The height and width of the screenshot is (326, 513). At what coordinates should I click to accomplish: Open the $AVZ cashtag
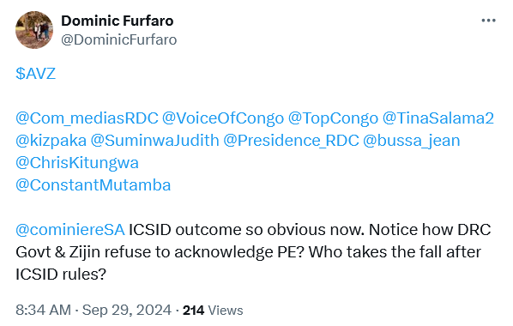(36, 73)
